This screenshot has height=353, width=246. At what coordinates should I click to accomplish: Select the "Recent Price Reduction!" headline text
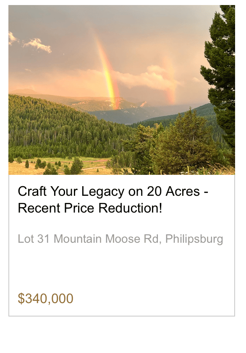[x=90, y=208]
